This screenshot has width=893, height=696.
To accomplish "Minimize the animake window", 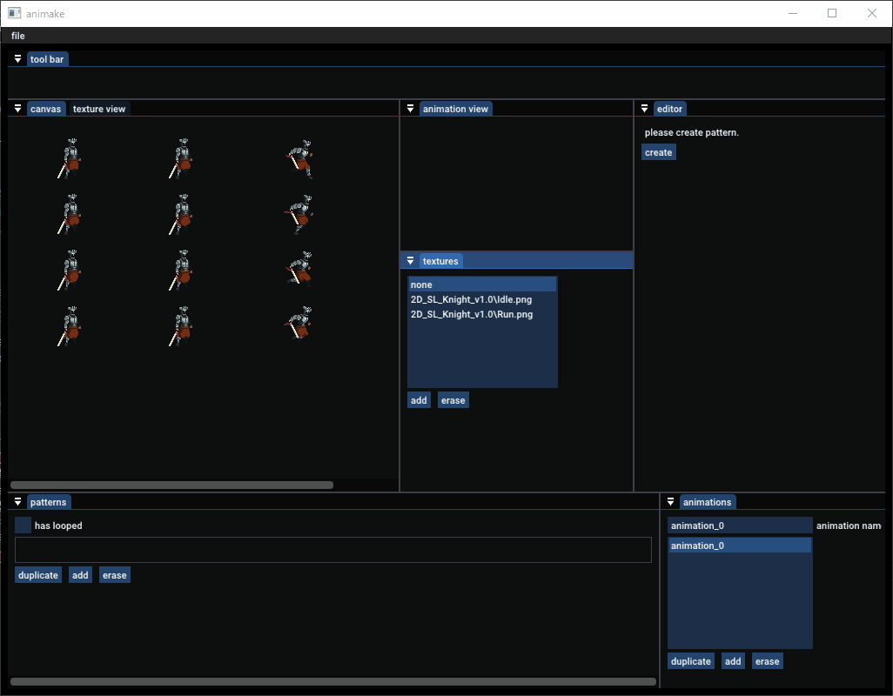I will pos(793,13).
